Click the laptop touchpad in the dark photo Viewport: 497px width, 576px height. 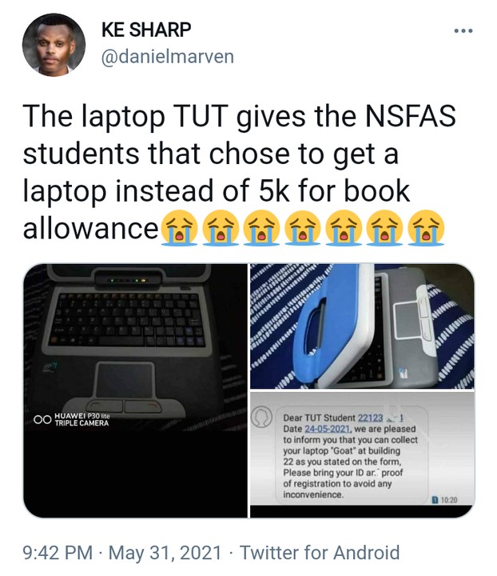[125, 380]
